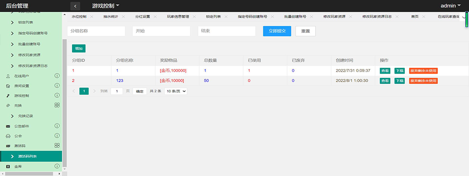Open 批量创建账号 in the sidebar tree

pyautogui.click(x=29, y=44)
